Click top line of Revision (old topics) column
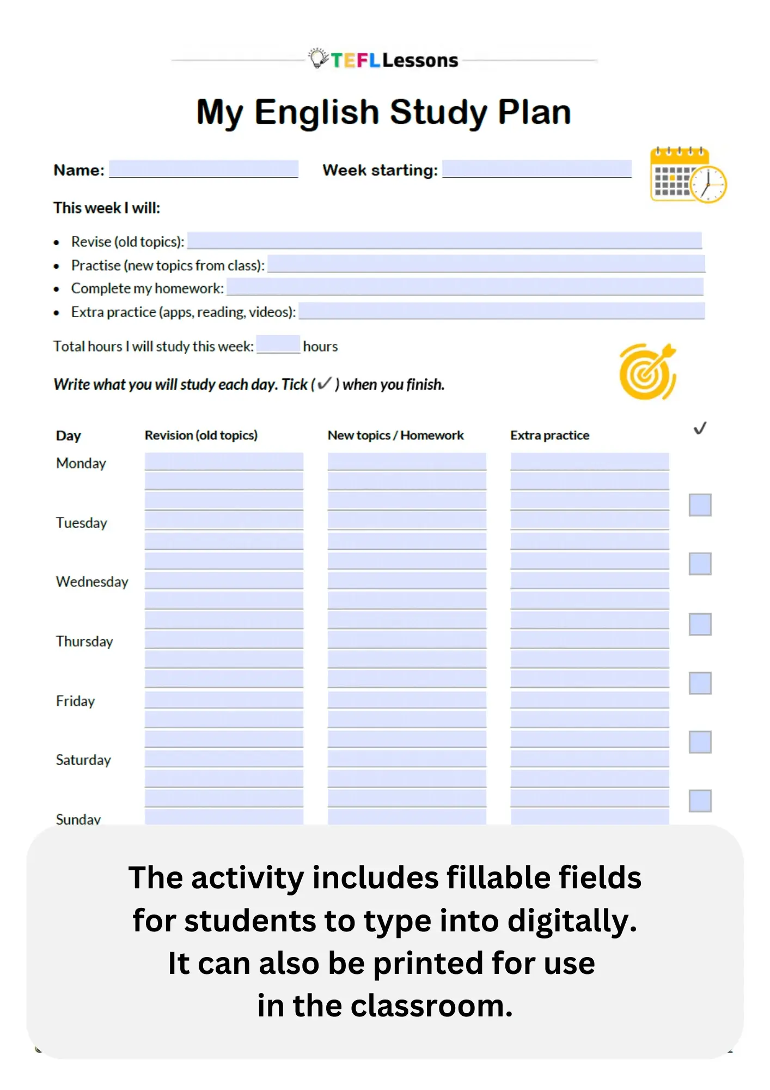This screenshot has height=1090, width=770. click(x=224, y=461)
